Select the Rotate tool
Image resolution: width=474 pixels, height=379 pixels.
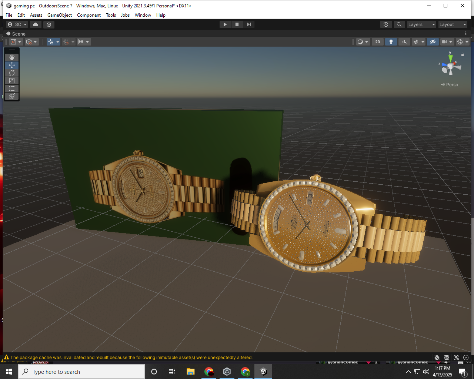(12, 73)
